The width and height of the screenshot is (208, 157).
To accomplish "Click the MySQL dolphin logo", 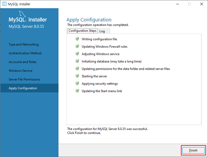I will (22, 14).
